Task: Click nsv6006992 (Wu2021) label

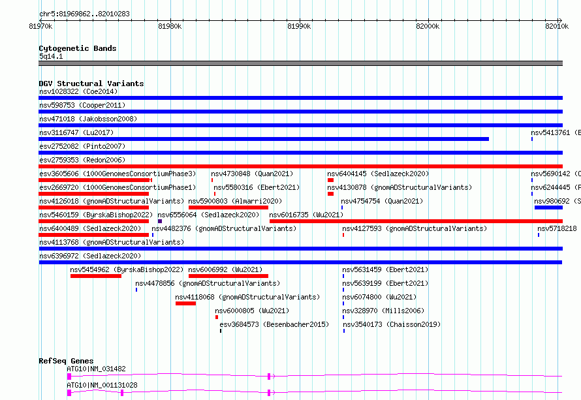Action: 225,269
